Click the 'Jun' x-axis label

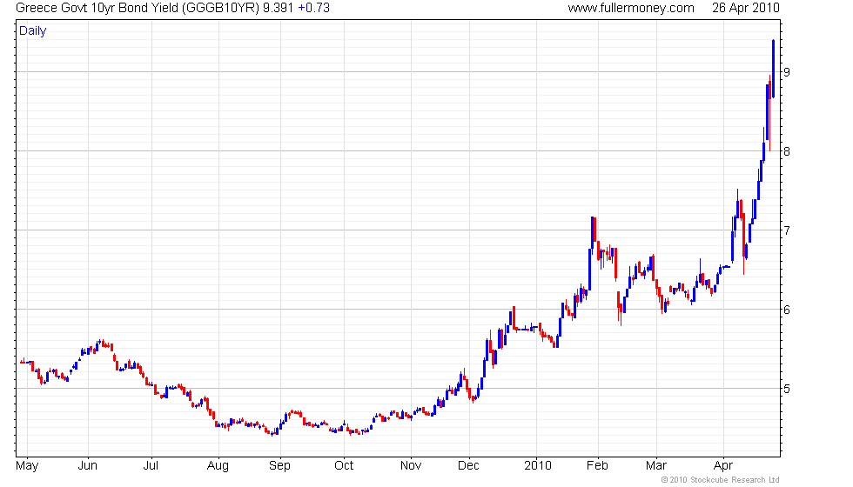tap(88, 466)
